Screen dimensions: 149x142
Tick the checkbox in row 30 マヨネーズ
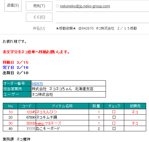(114, 123)
